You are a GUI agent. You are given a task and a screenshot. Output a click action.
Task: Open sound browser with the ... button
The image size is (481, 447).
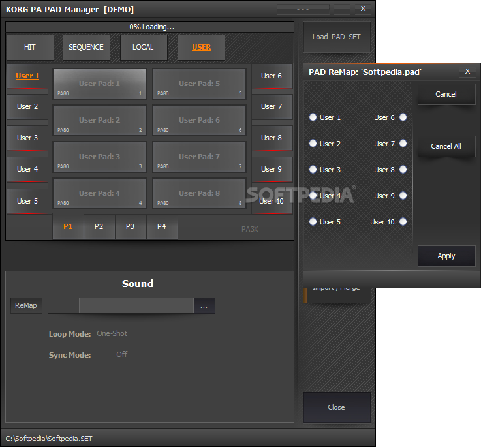tap(204, 306)
